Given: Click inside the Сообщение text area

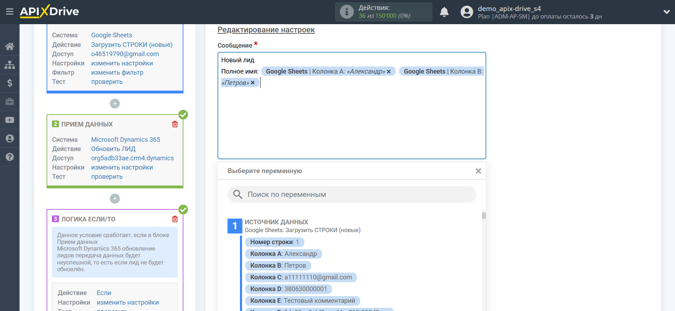Looking at the screenshot, I should tap(352, 106).
